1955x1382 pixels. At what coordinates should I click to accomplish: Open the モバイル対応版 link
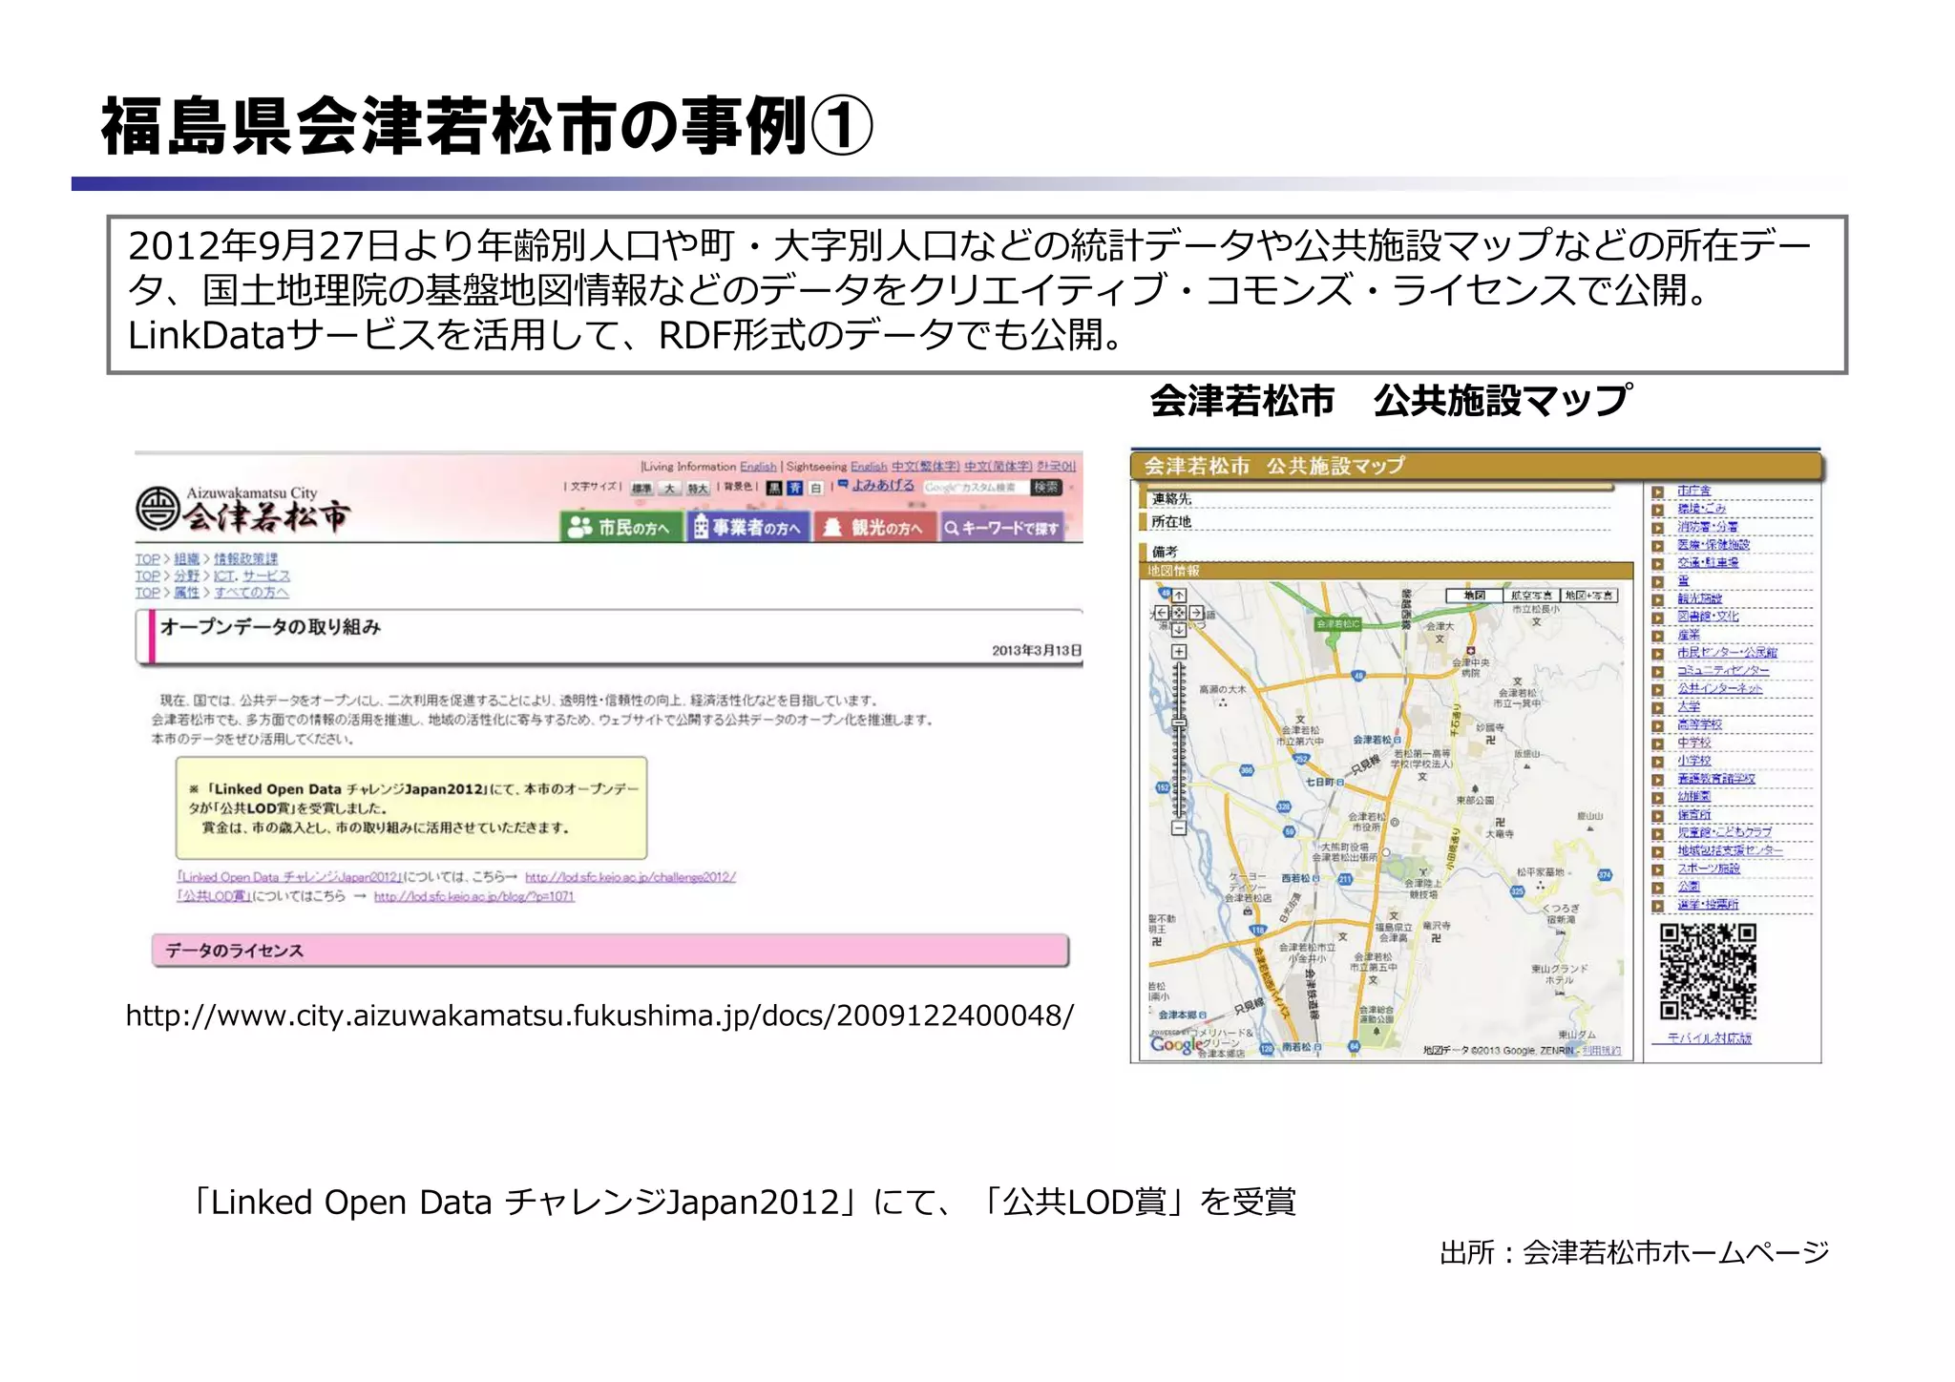click(1709, 1038)
